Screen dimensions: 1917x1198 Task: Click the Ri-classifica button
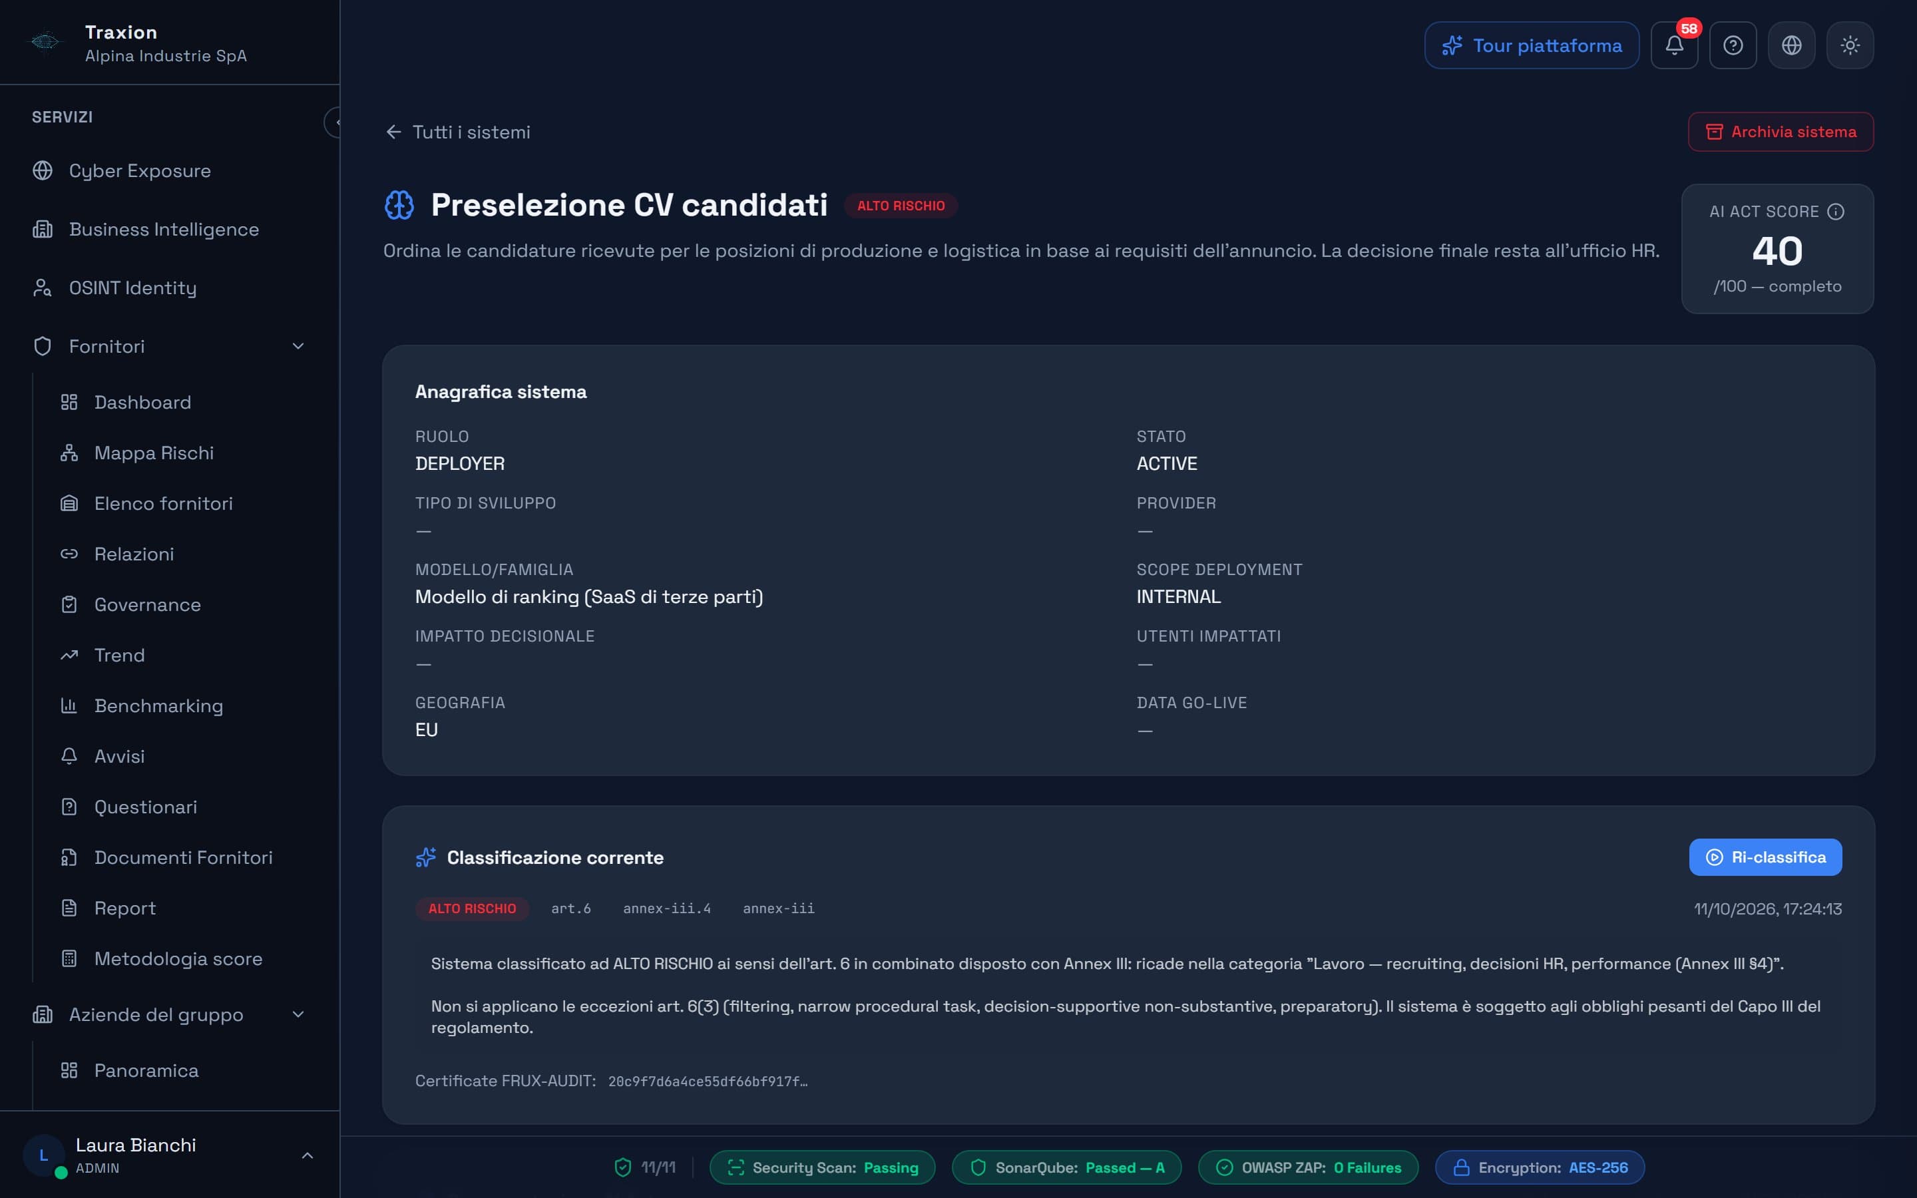(x=1765, y=857)
